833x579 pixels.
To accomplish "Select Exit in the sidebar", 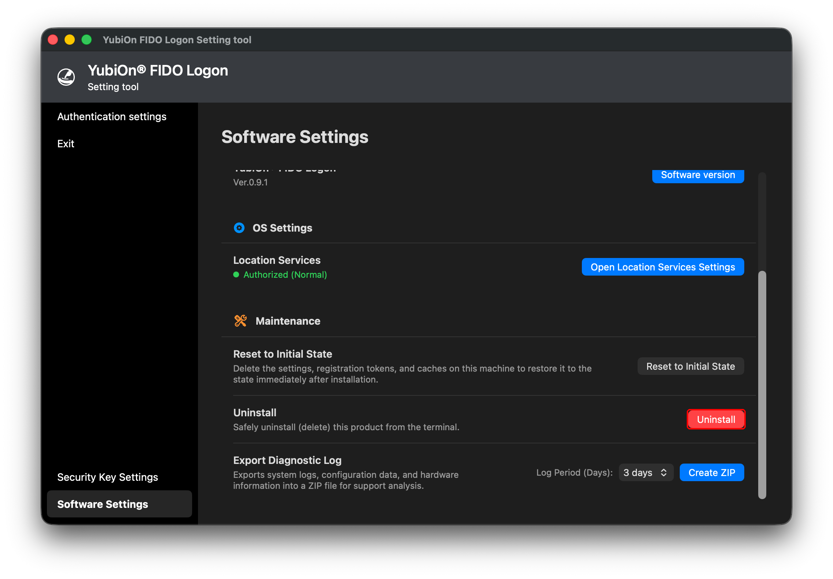I will (x=66, y=144).
